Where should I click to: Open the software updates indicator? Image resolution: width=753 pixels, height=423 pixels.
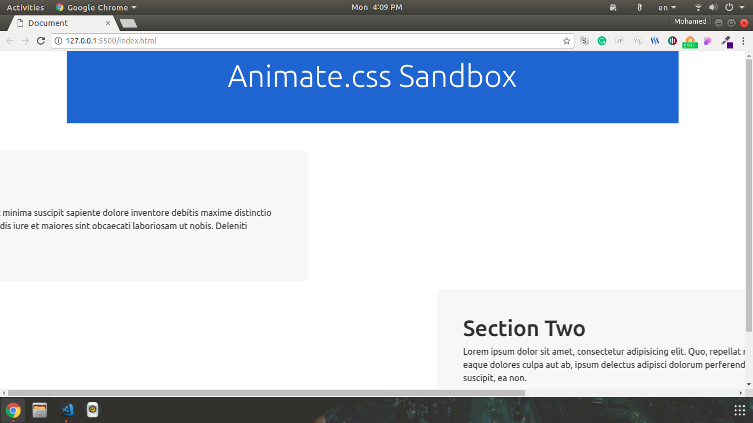614,8
